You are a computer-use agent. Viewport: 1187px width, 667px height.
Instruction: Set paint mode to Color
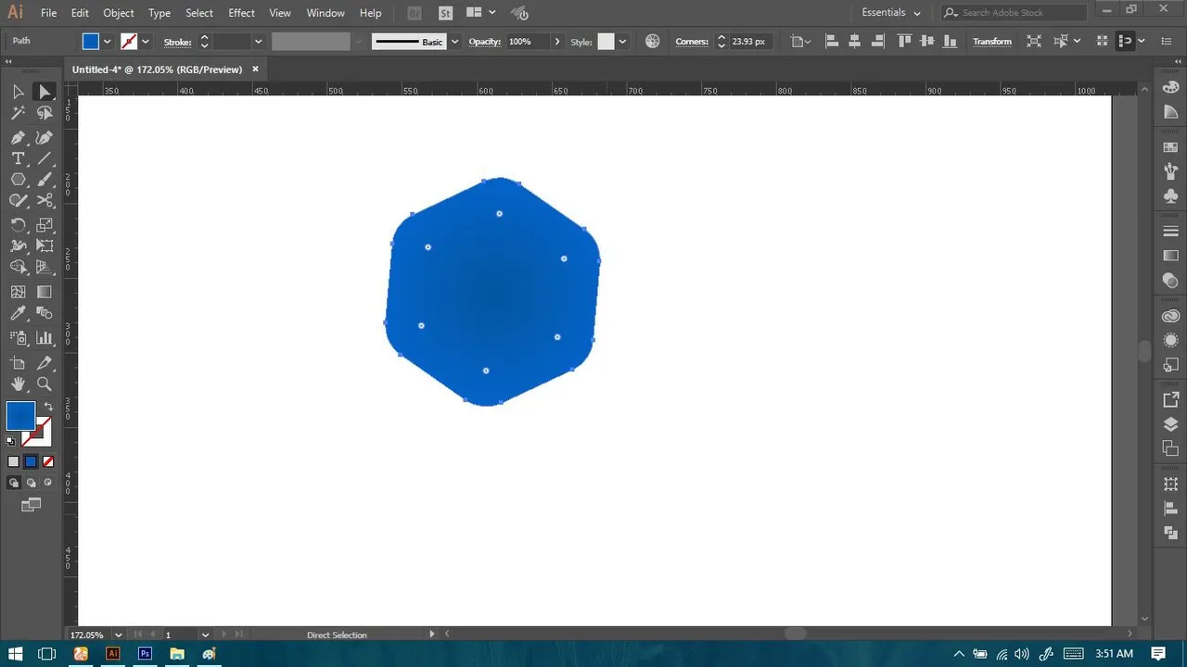[x=13, y=461]
